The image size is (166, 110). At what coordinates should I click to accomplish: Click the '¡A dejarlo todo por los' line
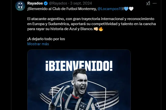tap(46, 39)
